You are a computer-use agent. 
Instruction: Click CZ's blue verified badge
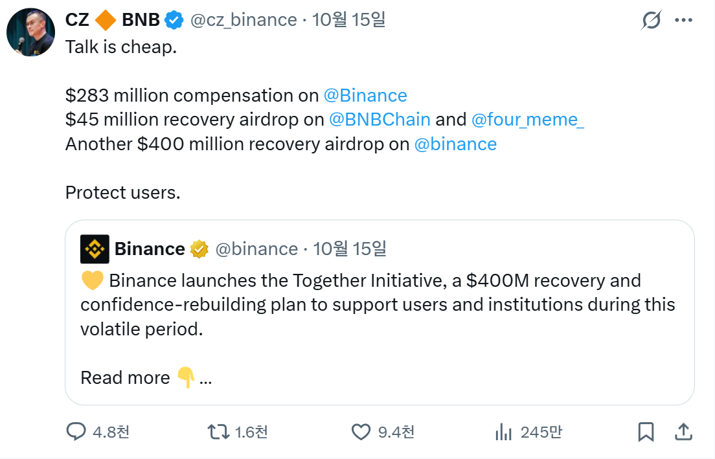point(174,20)
